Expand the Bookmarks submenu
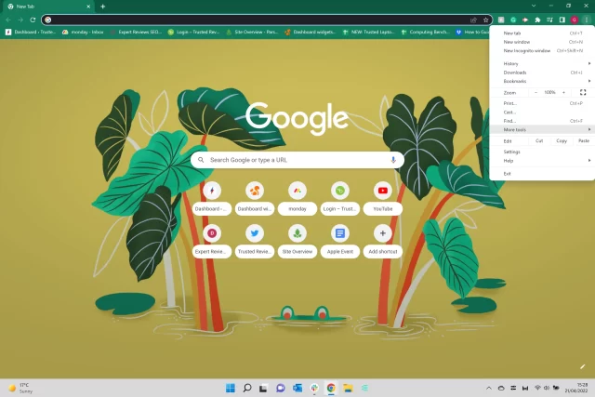 click(542, 81)
